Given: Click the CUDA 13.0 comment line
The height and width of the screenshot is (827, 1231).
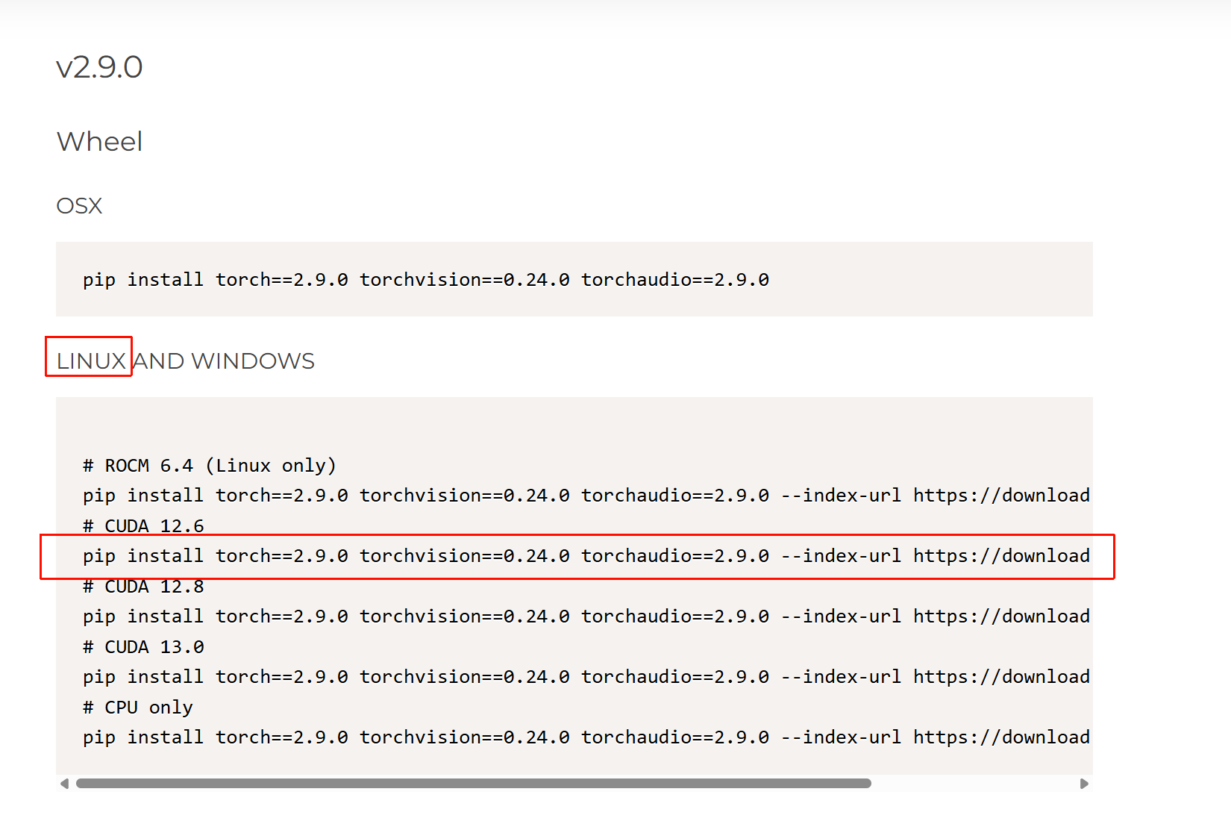Looking at the screenshot, I should 143,647.
